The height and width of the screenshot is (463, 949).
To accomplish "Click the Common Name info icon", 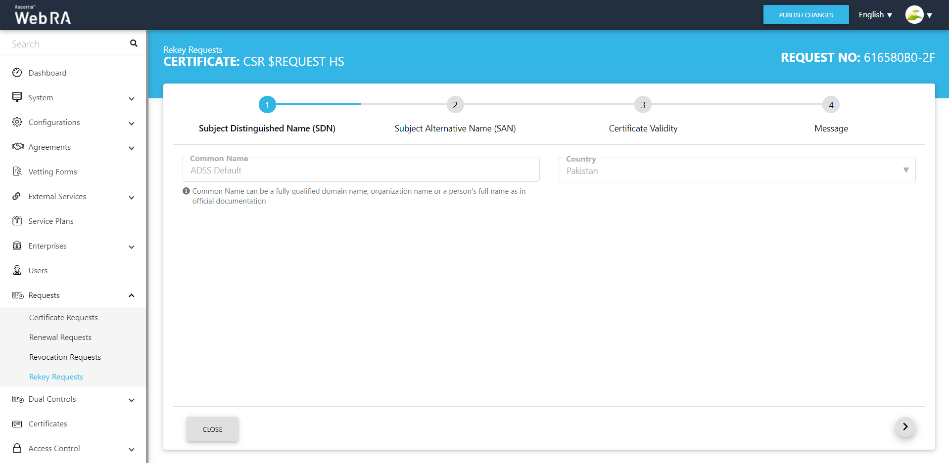I will [x=186, y=191].
